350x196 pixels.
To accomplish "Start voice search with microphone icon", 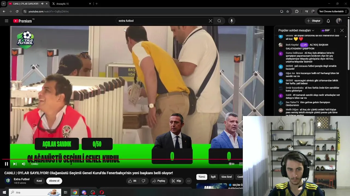I will click(232, 21).
